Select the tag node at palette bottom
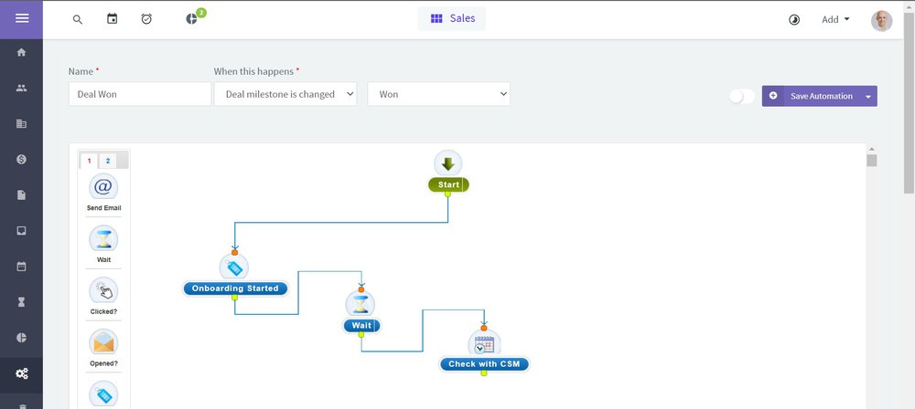 [x=104, y=393]
